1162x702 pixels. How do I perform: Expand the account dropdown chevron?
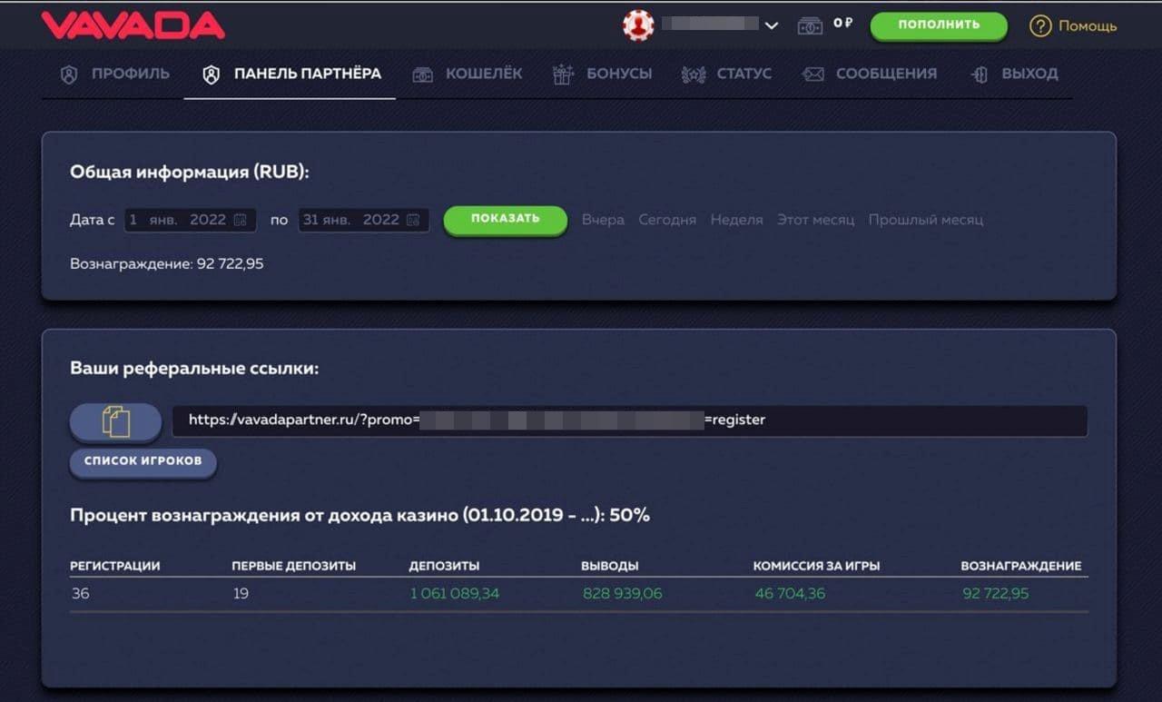pos(772,25)
